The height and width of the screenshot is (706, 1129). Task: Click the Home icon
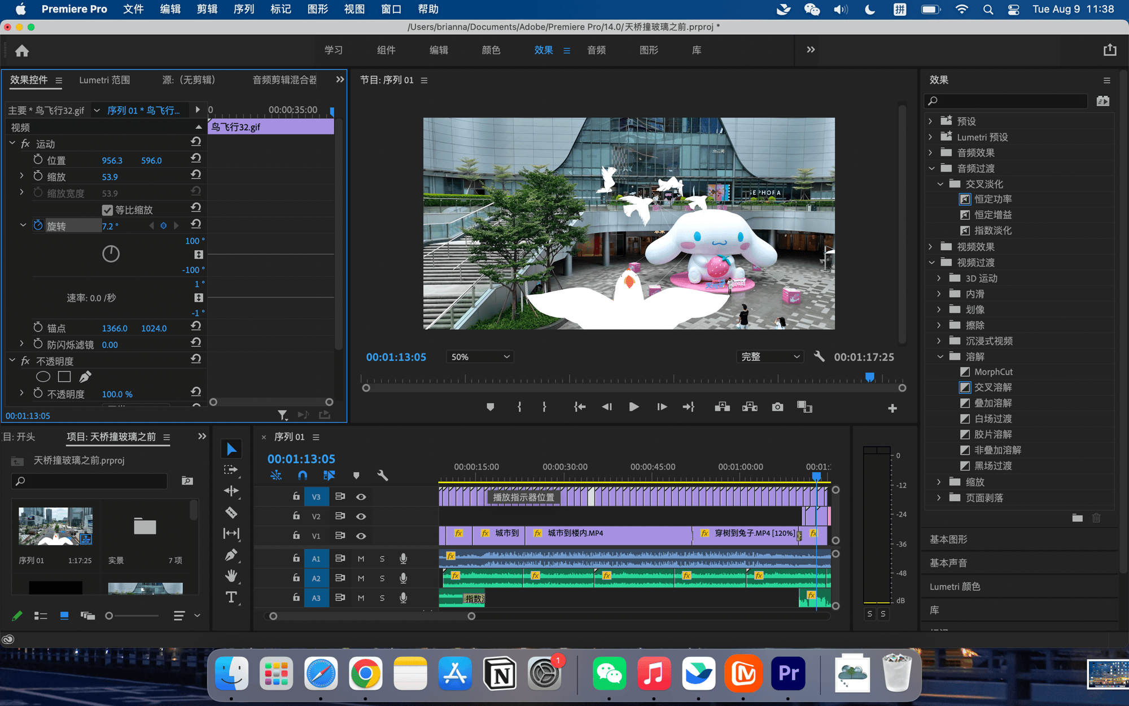pos(22,51)
